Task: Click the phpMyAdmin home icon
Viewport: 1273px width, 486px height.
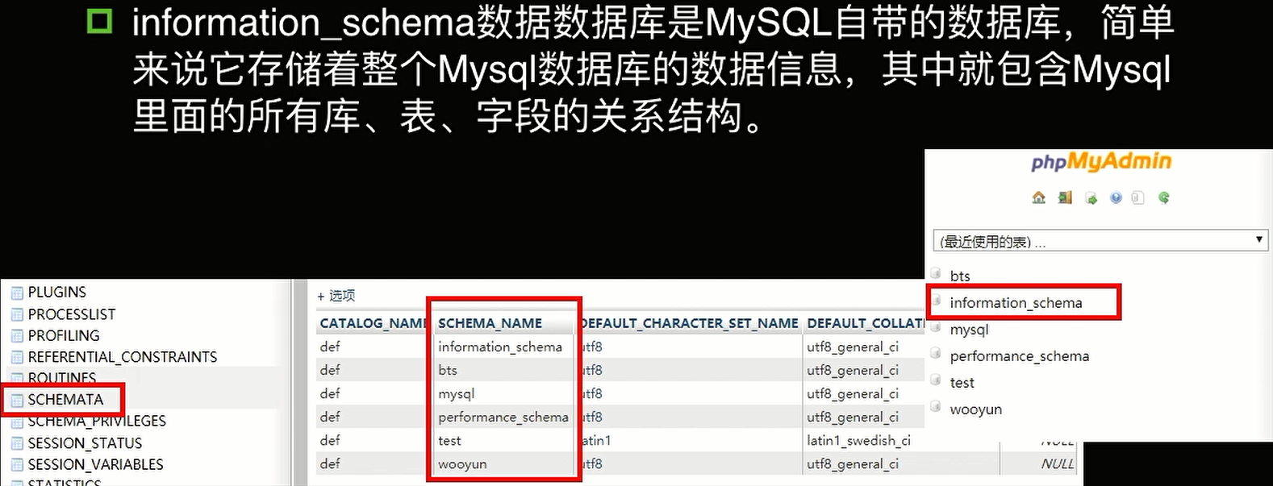Action: 1038,197
